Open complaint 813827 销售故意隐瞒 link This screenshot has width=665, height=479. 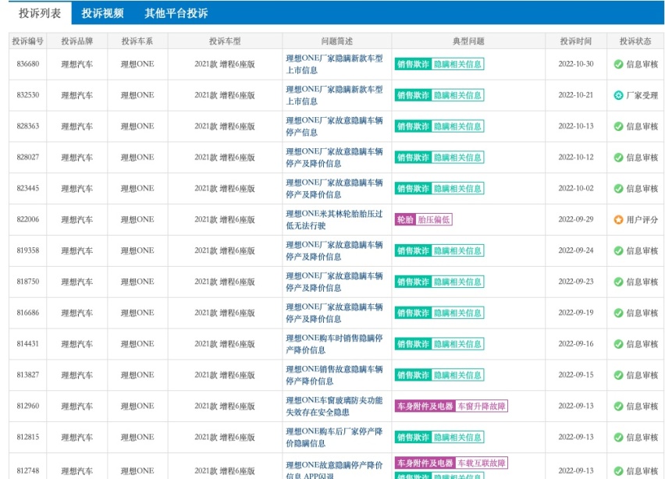[334, 375]
